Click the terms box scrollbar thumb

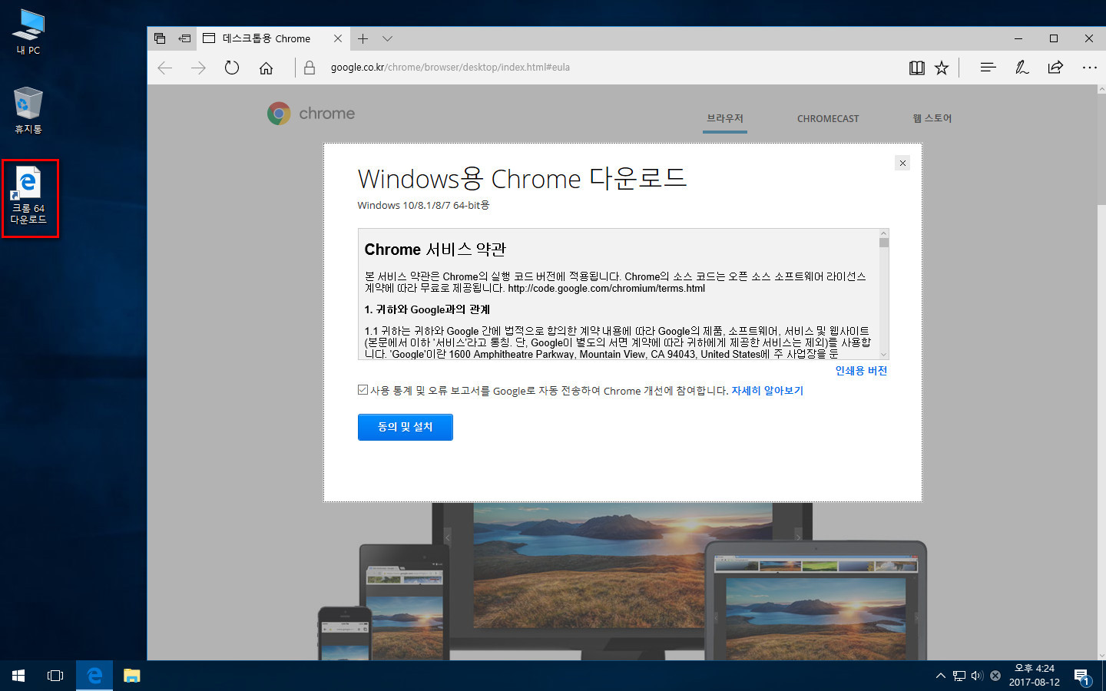coord(884,243)
